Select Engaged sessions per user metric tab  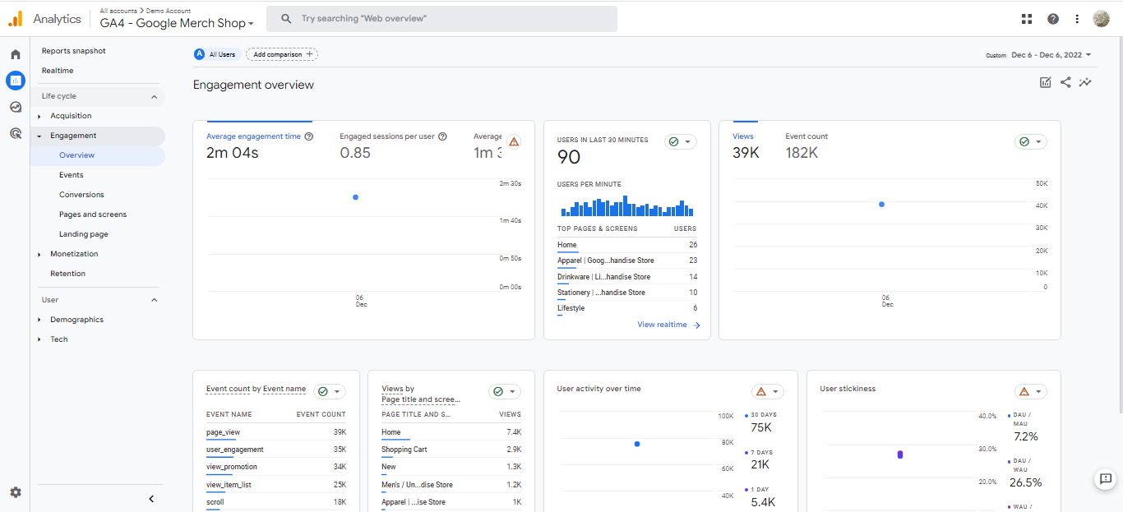point(393,146)
